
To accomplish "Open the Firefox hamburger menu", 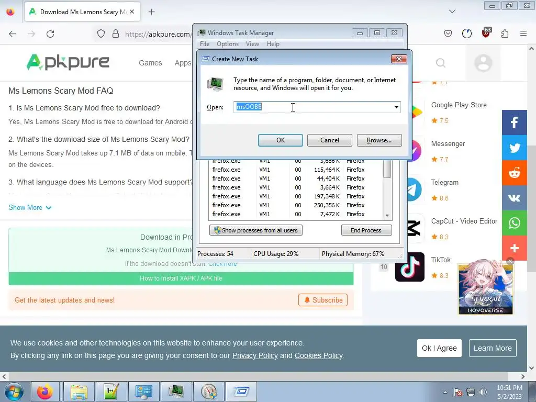I will click(523, 33).
